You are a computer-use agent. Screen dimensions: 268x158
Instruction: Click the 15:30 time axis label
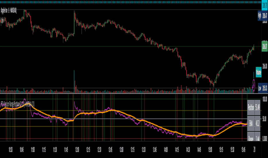232,150
